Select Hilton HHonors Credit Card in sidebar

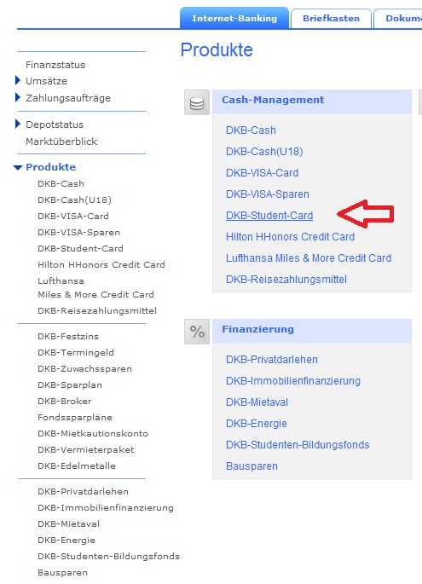101,265
